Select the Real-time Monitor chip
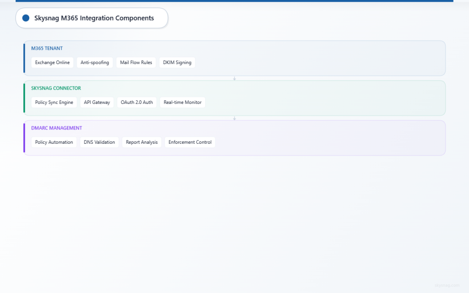Viewport: 469px width, 293px height. click(182, 102)
